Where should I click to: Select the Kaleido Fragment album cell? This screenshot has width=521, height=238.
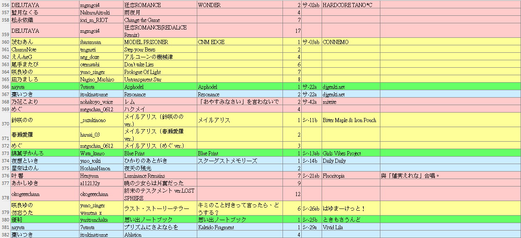tap(240, 227)
